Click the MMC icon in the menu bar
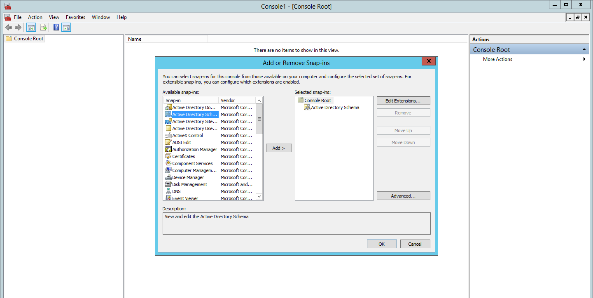 pos(7,17)
